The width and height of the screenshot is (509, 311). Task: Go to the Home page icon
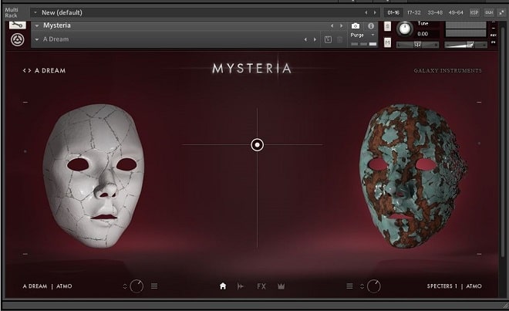[223, 286]
